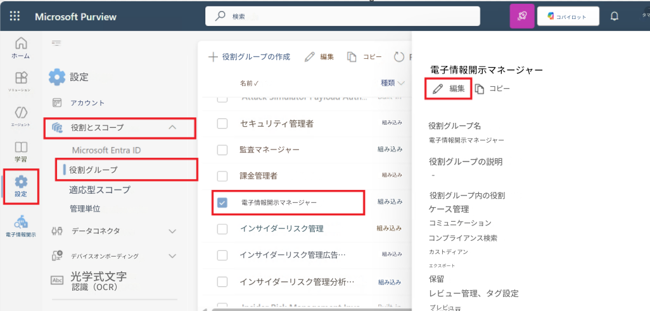The height and width of the screenshot is (311, 650).
Task: Open eDiscovery (電子情報開示) in left rail
Action: [21, 226]
